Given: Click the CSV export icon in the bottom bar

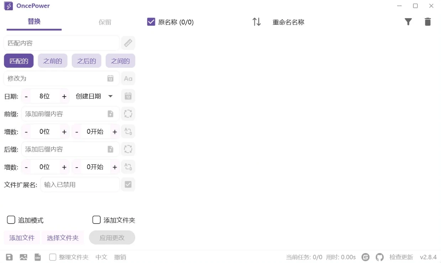Looking at the screenshot, I should [x=37, y=257].
